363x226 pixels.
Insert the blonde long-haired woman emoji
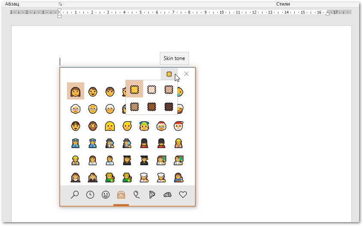pyautogui.click(x=110, y=126)
